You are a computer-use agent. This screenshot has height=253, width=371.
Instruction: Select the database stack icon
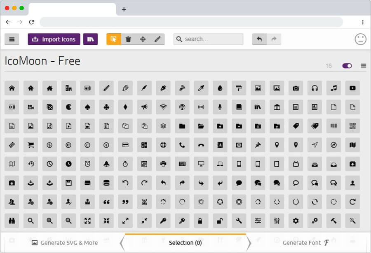pyautogui.click(x=106, y=183)
